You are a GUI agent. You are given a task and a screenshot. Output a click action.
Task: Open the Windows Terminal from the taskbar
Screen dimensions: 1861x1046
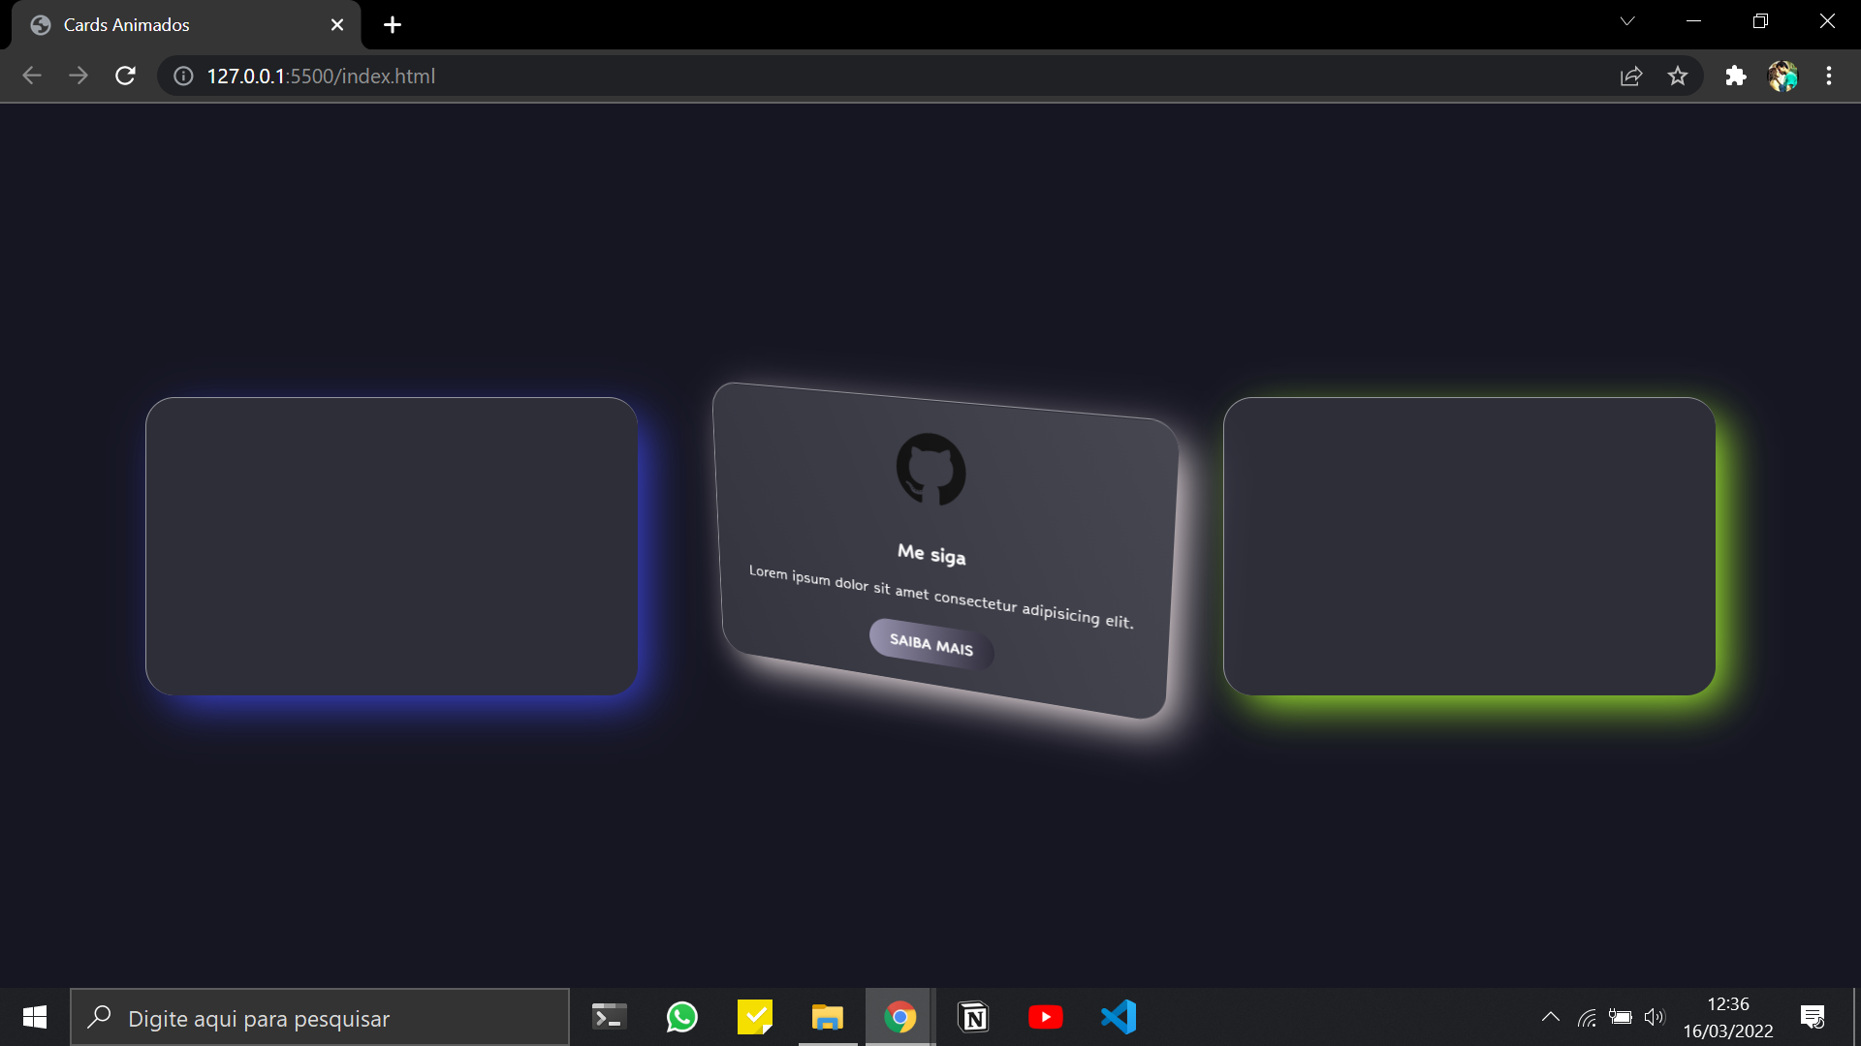(609, 1016)
